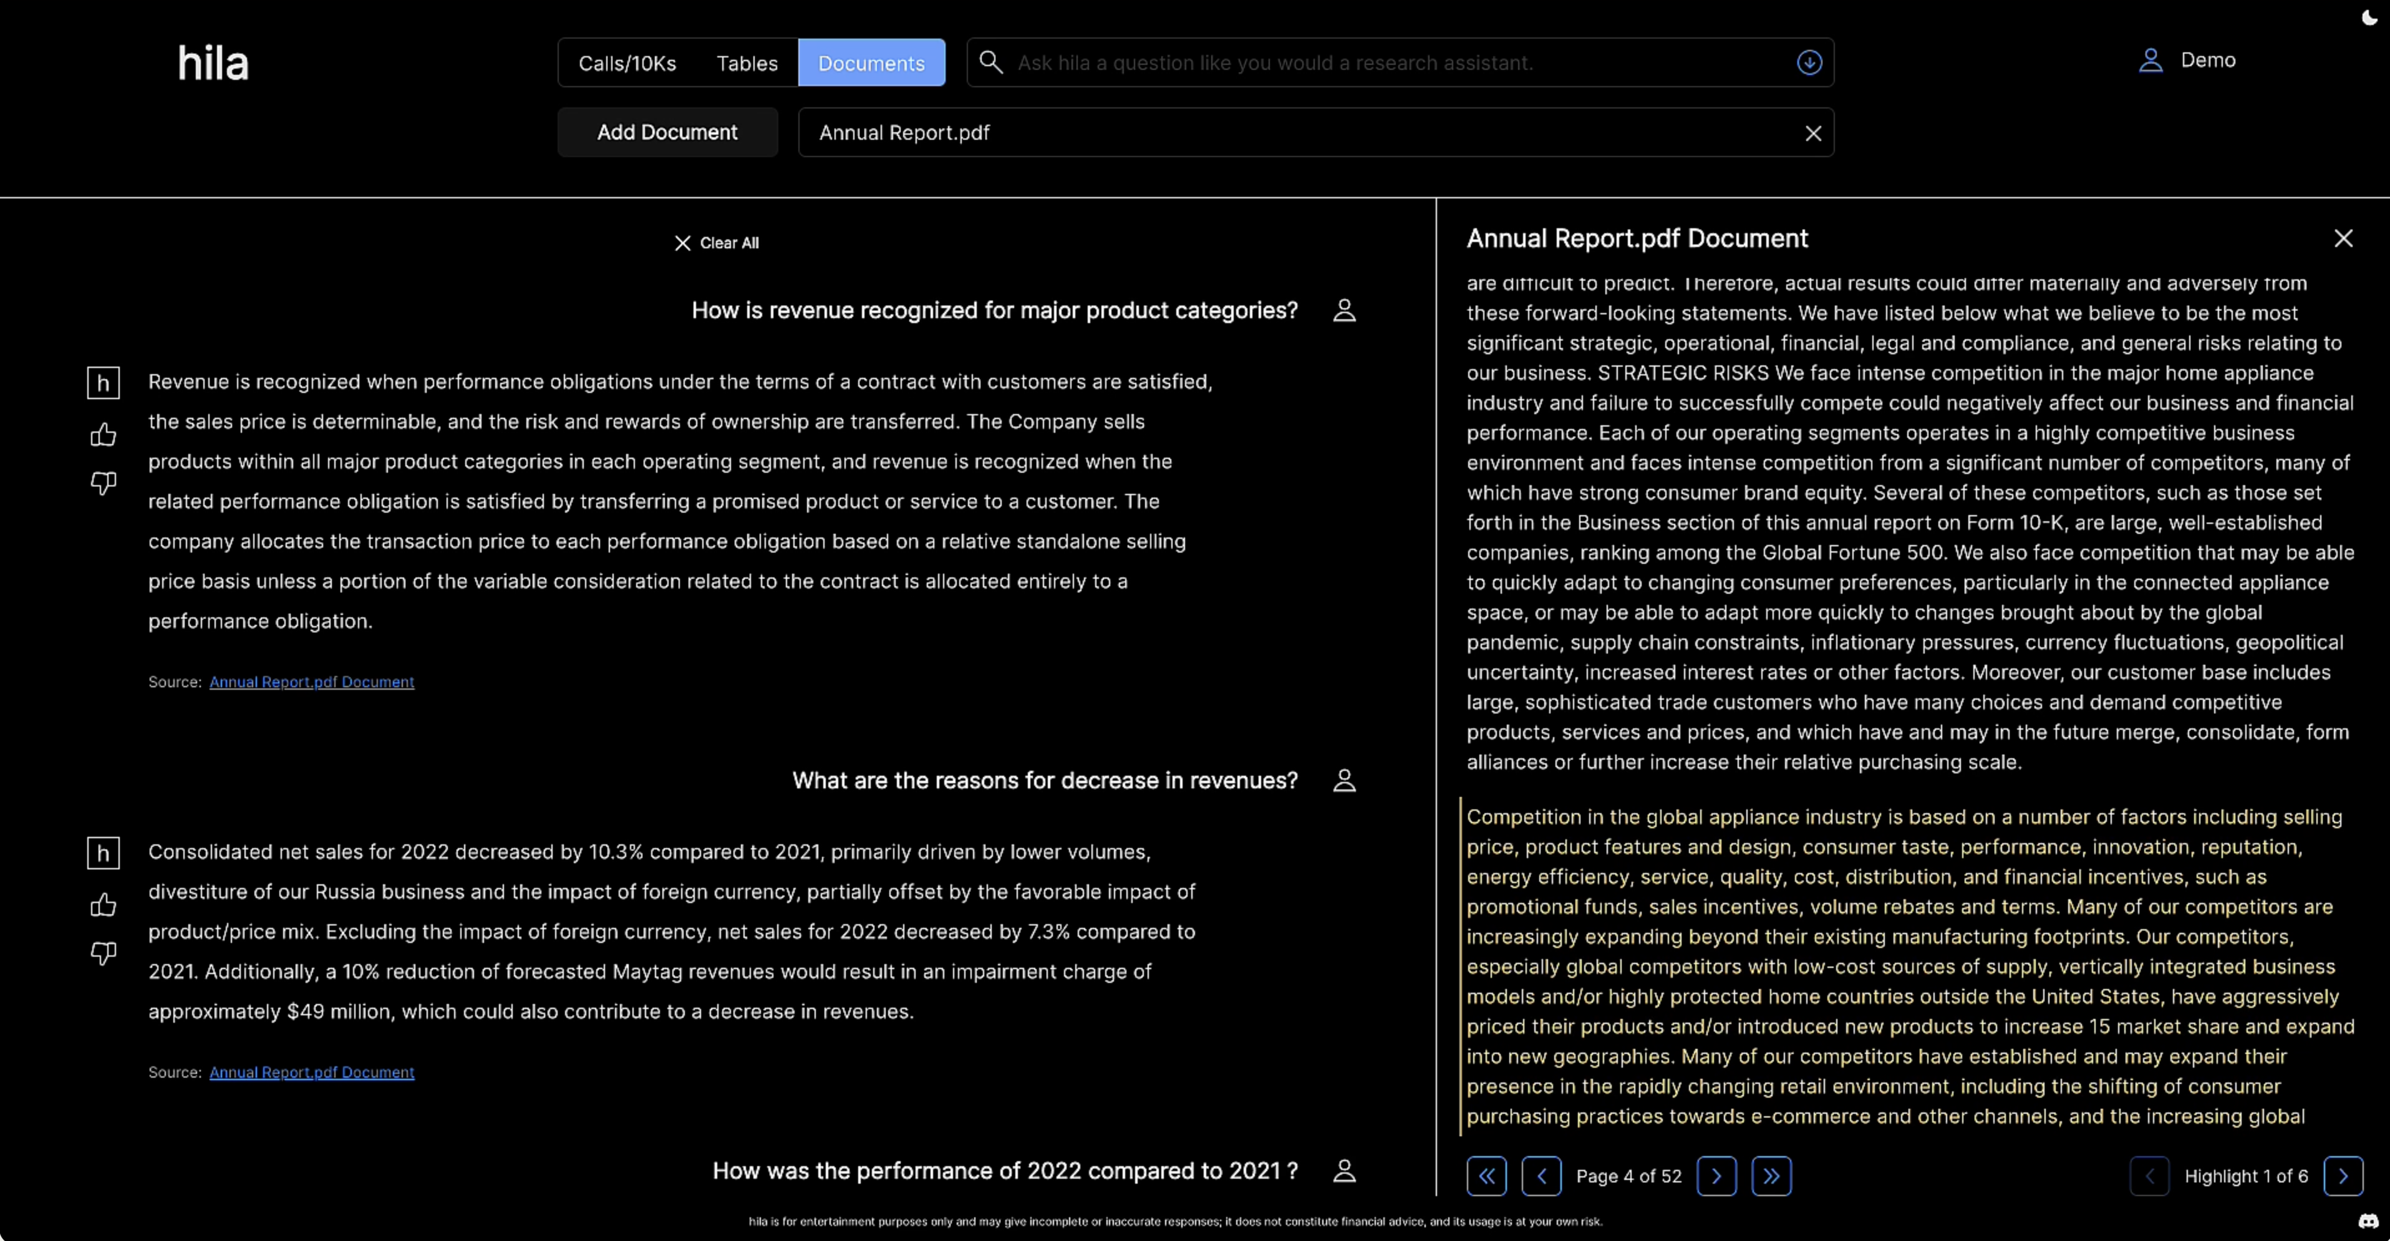Click Clear All conversations

pos(716,243)
